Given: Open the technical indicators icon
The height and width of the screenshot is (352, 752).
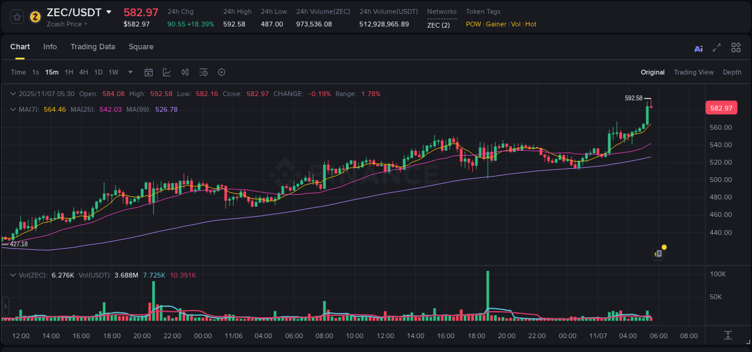Looking at the screenshot, I should point(185,71).
